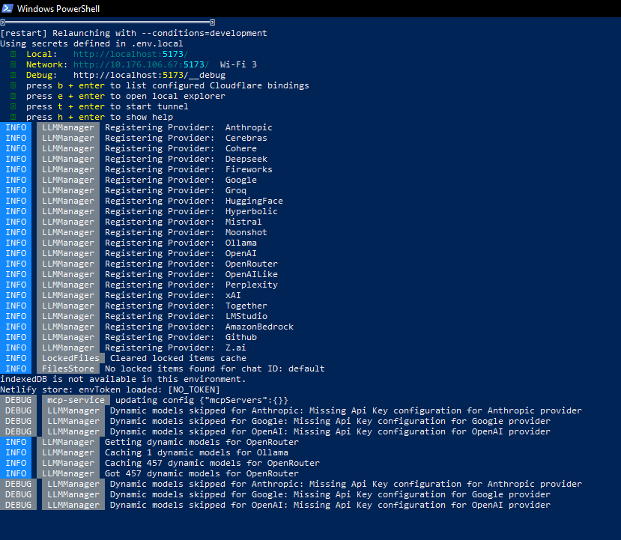This screenshot has width=621, height=540.
Task: Click the 'Wi-Fi 3' network label
Action: coord(238,64)
